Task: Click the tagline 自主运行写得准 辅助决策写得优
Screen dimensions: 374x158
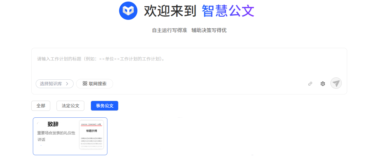Action: coord(190,31)
